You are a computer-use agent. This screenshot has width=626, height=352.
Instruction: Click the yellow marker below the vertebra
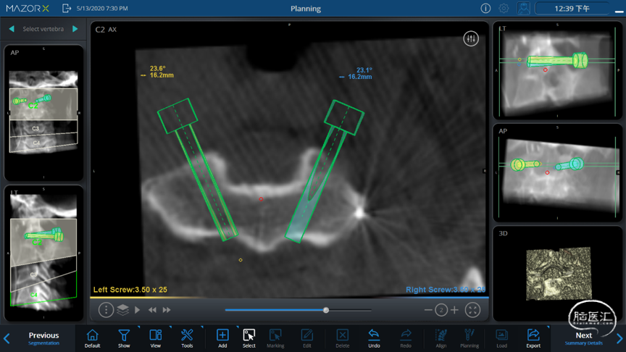coord(241,260)
